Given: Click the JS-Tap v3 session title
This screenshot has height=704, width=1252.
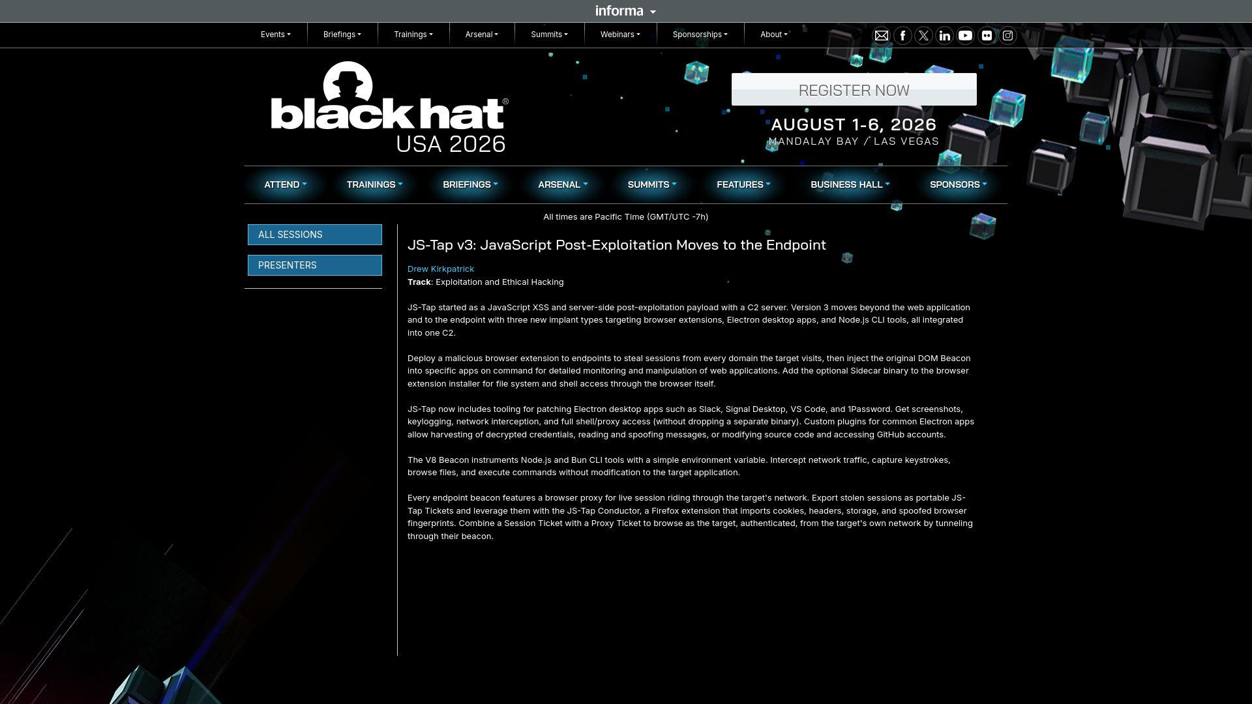Looking at the screenshot, I should click(x=617, y=245).
